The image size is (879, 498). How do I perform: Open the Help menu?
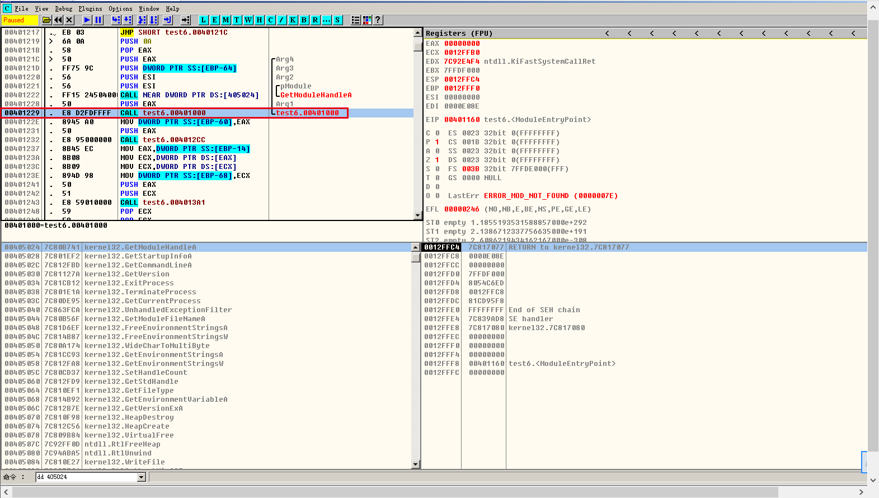click(x=172, y=8)
